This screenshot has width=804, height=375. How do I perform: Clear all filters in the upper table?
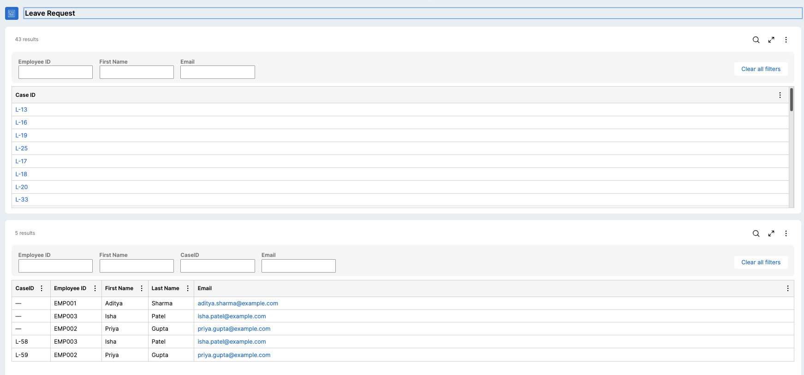pyautogui.click(x=761, y=69)
